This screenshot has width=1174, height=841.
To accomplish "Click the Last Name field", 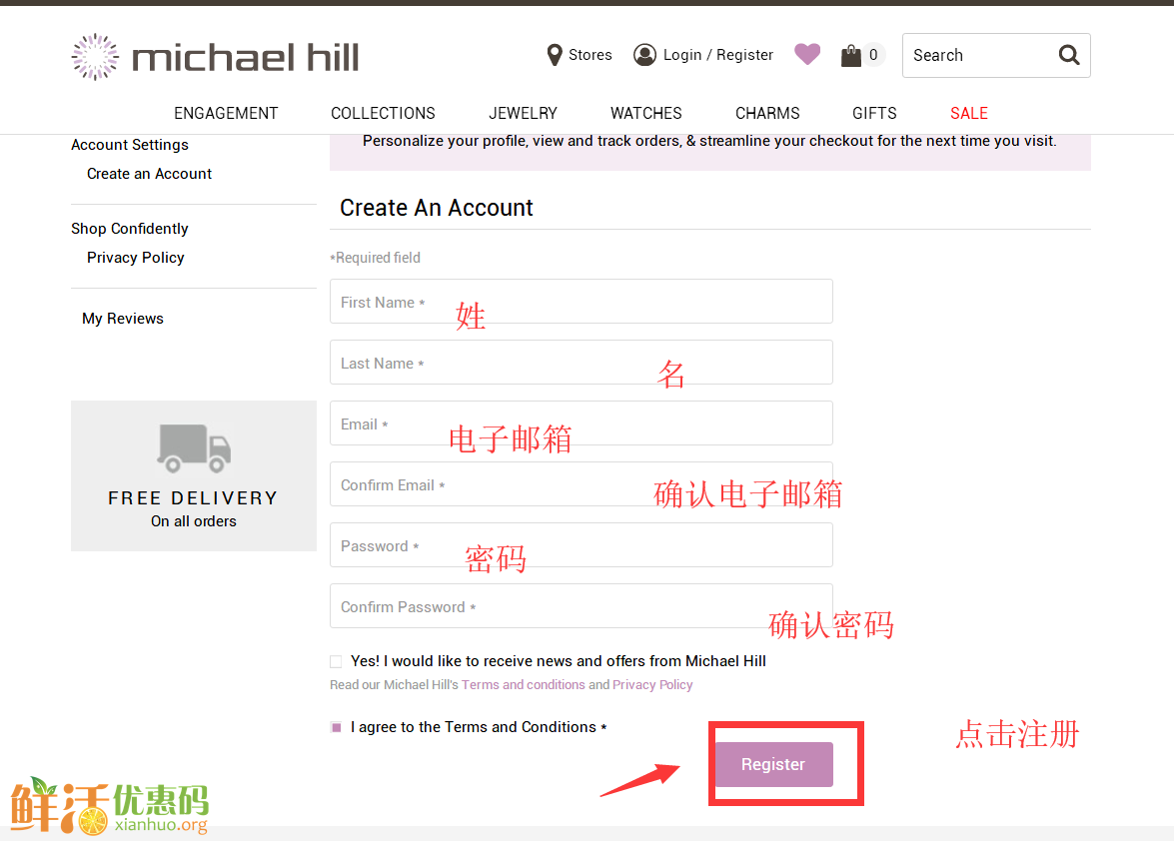I will (x=582, y=363).
